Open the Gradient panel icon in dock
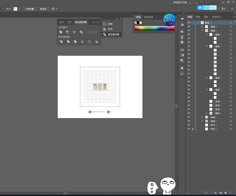 (x=182, y=55)
